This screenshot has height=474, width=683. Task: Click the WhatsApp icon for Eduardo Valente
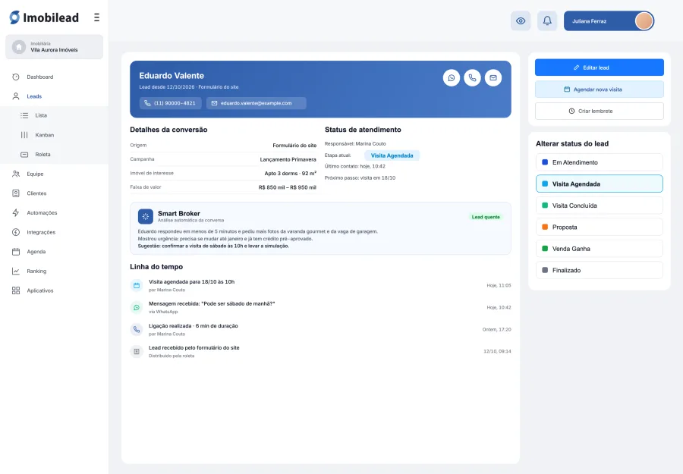tap(452, 78)
